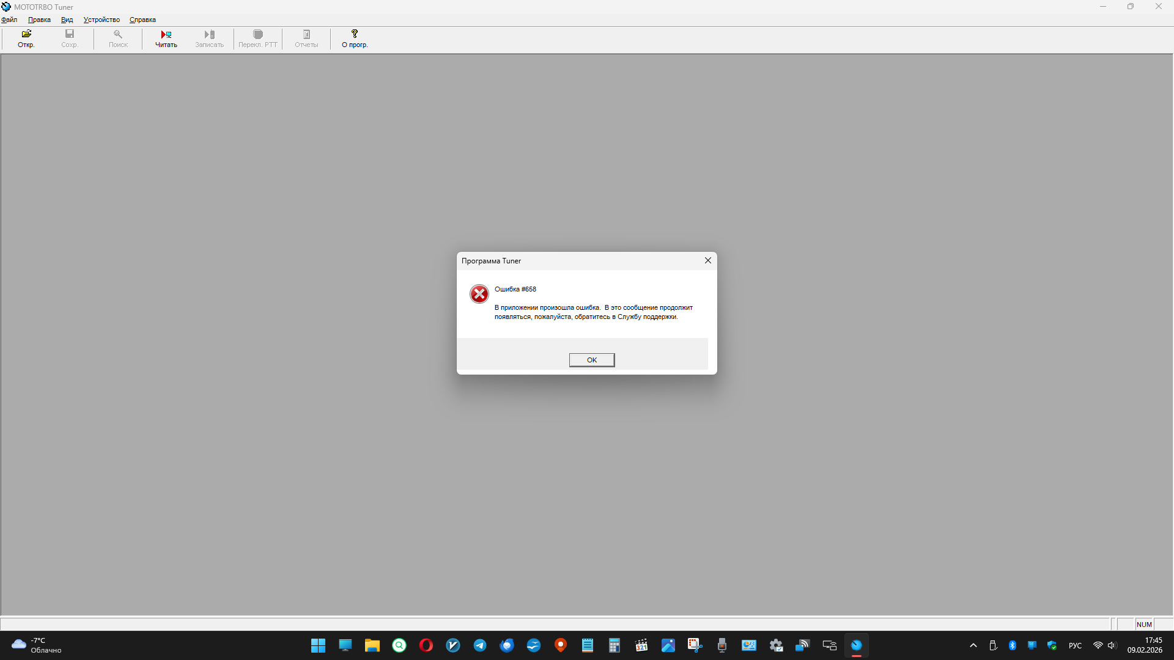Open the Файл menu
The width and height of the screenshot is (1174, 660).
pos(9,20)
